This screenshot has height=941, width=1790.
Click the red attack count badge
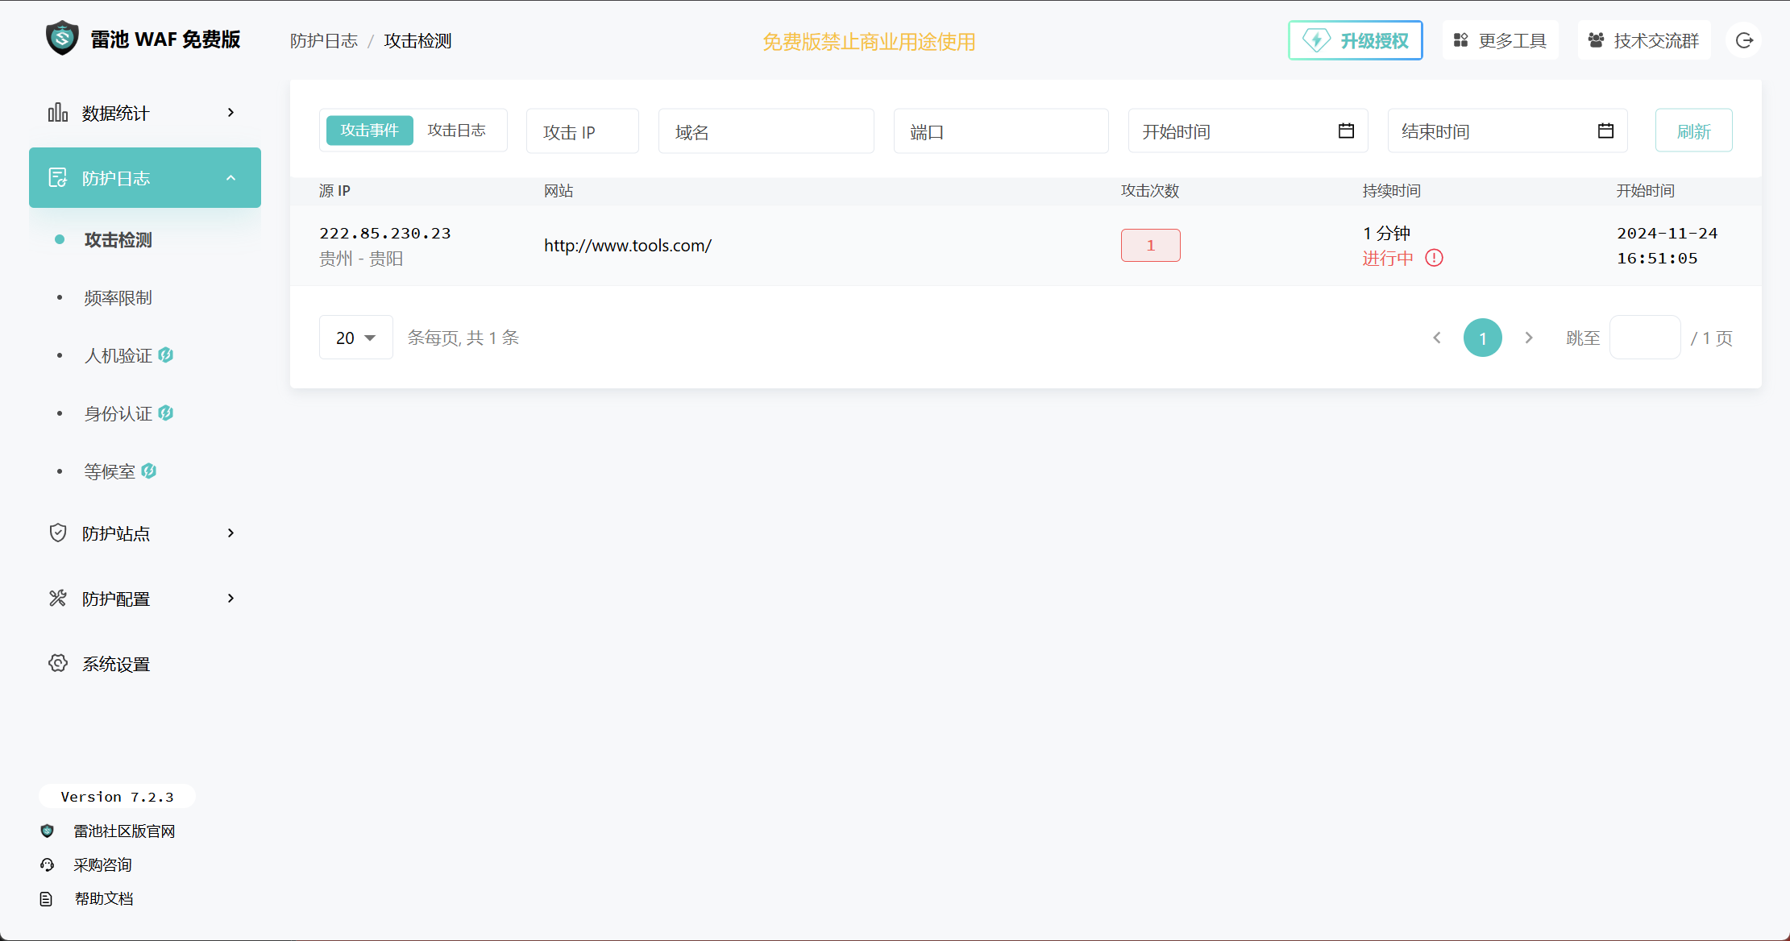point(1150,246)
